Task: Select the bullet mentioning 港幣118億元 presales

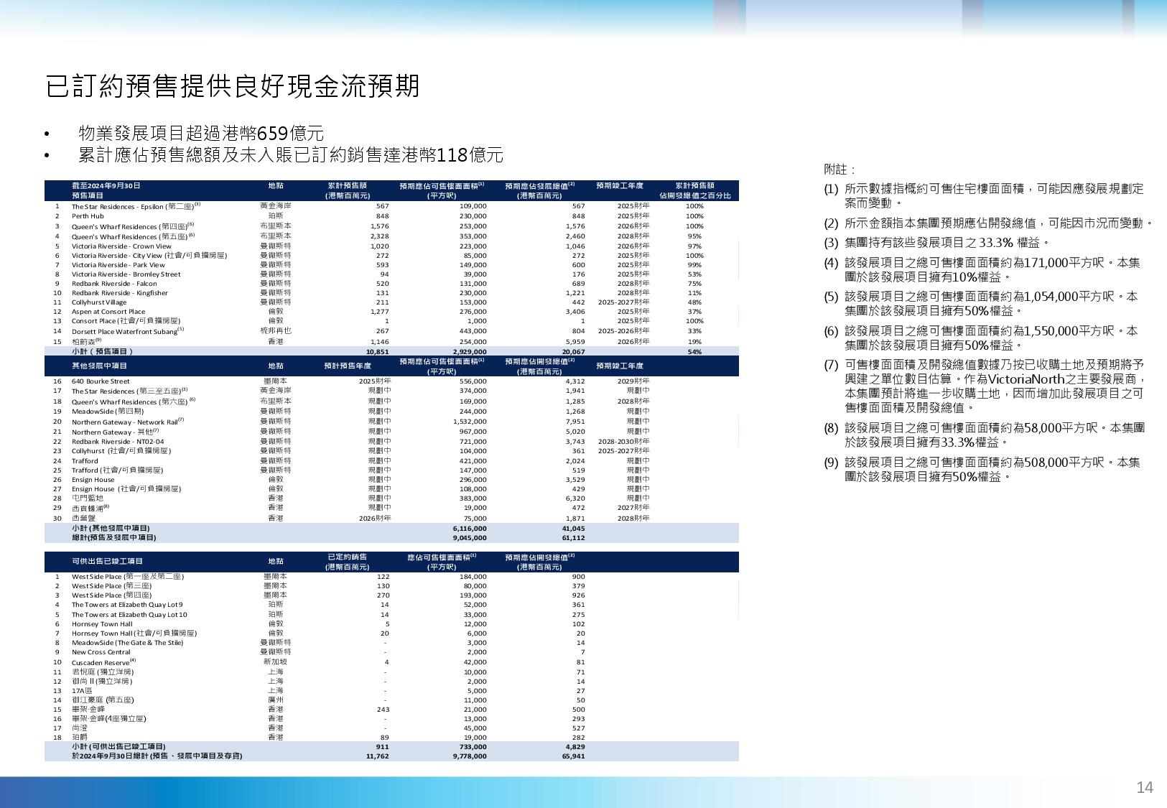Action: (x=290, y=155)
